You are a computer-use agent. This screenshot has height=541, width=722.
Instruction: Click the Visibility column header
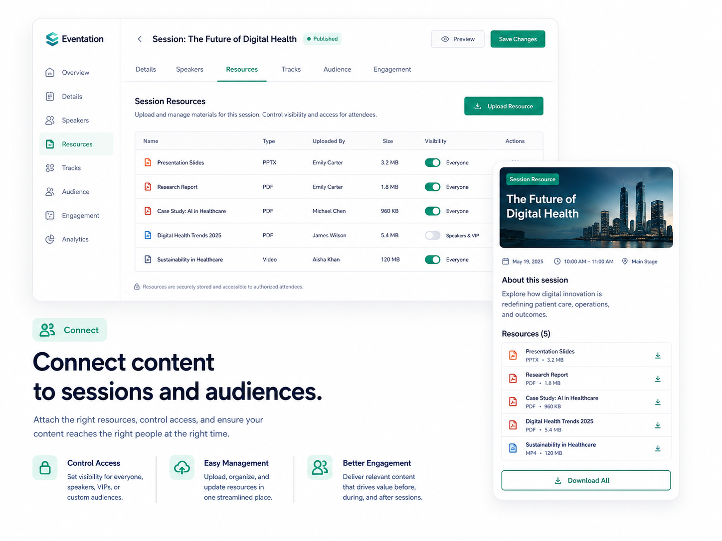pos(435,141)
